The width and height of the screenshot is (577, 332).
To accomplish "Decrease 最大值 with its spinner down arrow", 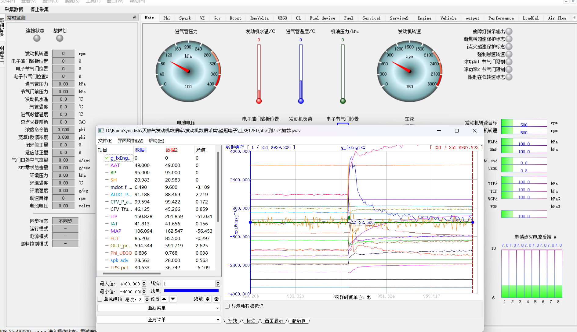I will pos(144,285).
